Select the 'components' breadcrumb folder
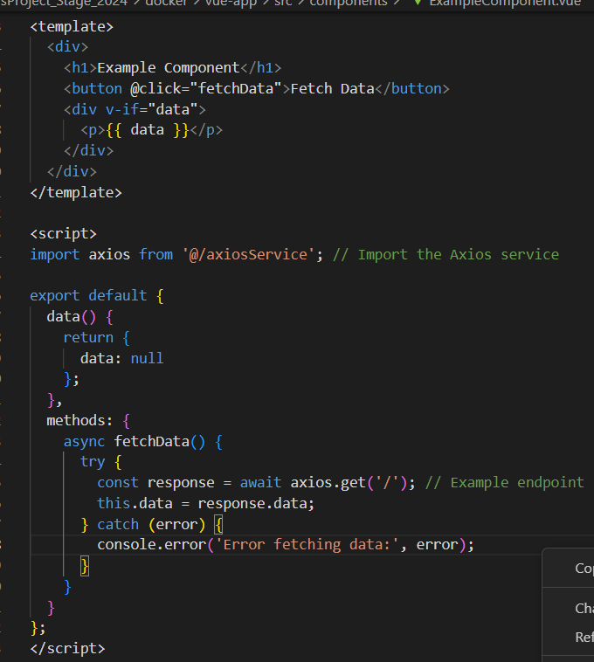Screen dimensions: 594x662 [x=349, y=3]
